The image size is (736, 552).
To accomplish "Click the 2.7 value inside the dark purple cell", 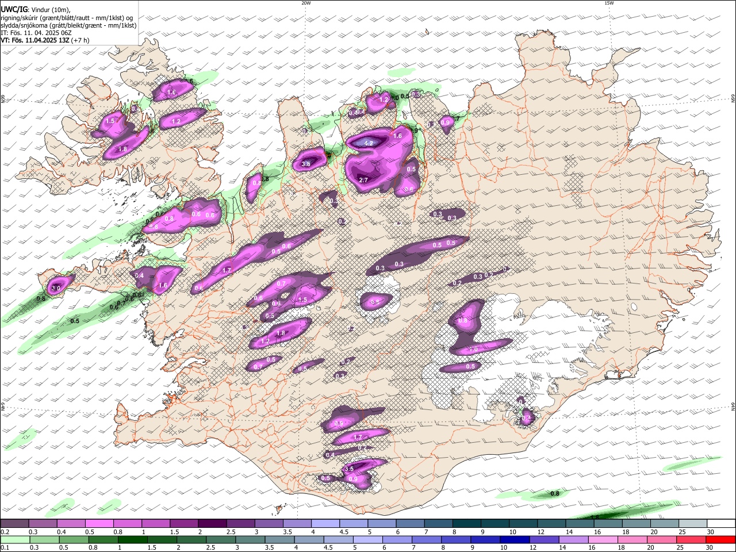I will point(363,180).
